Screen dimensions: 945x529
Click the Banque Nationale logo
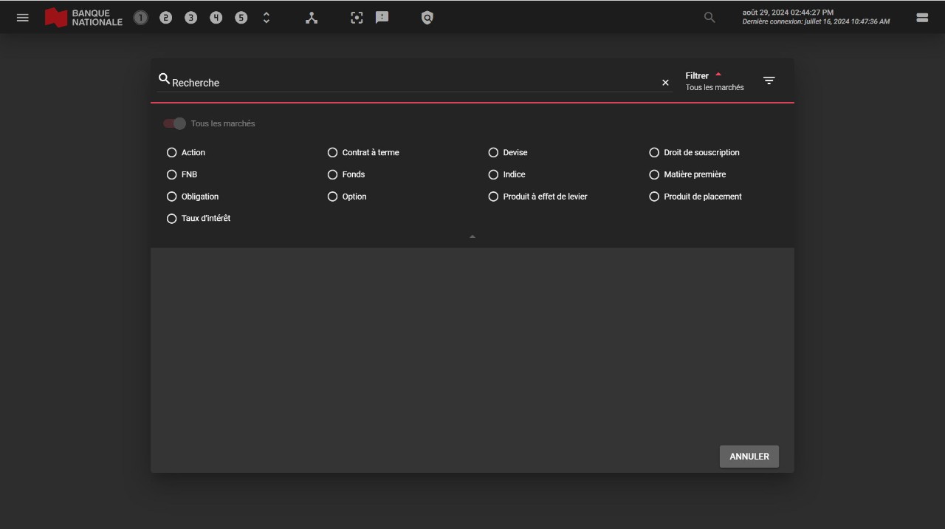click(x=83, y=18)
